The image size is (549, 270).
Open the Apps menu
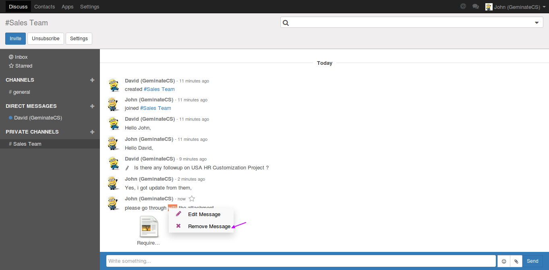click(x=68, y=6)
